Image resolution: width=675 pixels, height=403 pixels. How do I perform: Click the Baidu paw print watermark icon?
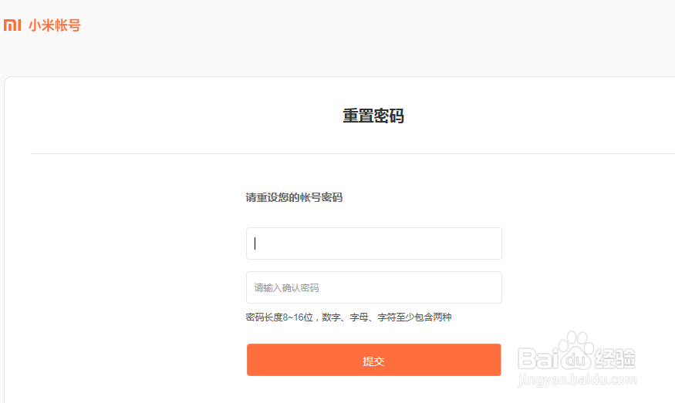(x=575, y=351)
